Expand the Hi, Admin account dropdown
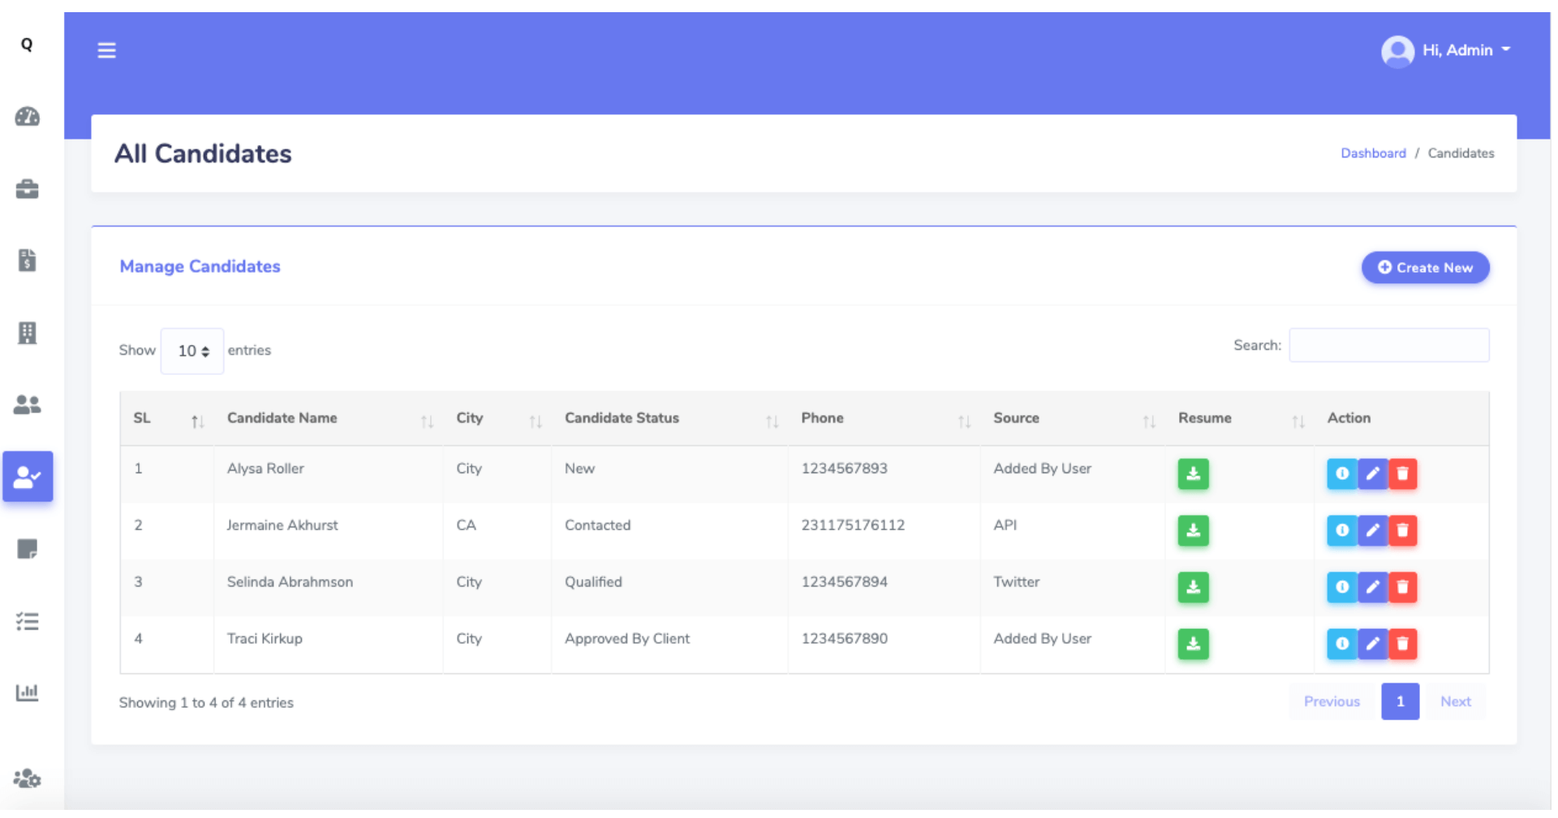Viewport: 1558px width, 818px height. point(1457,50)
